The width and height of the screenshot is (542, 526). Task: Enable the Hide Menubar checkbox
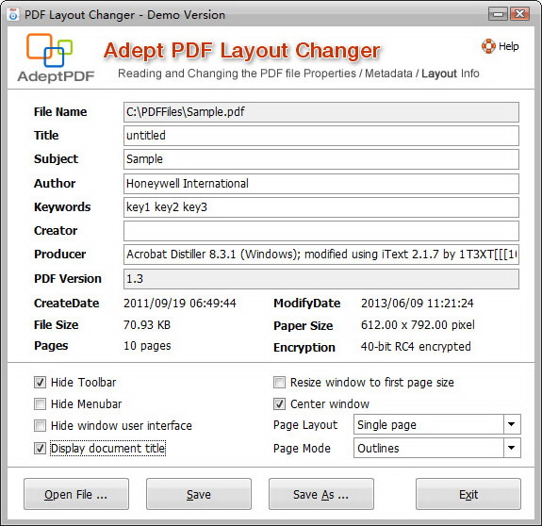41,403
